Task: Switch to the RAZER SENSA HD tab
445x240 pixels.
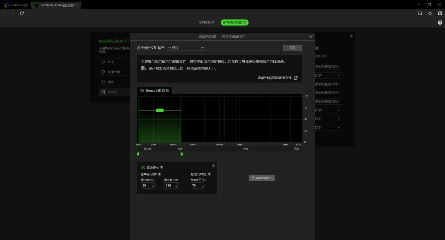Action: pos(56,5)
